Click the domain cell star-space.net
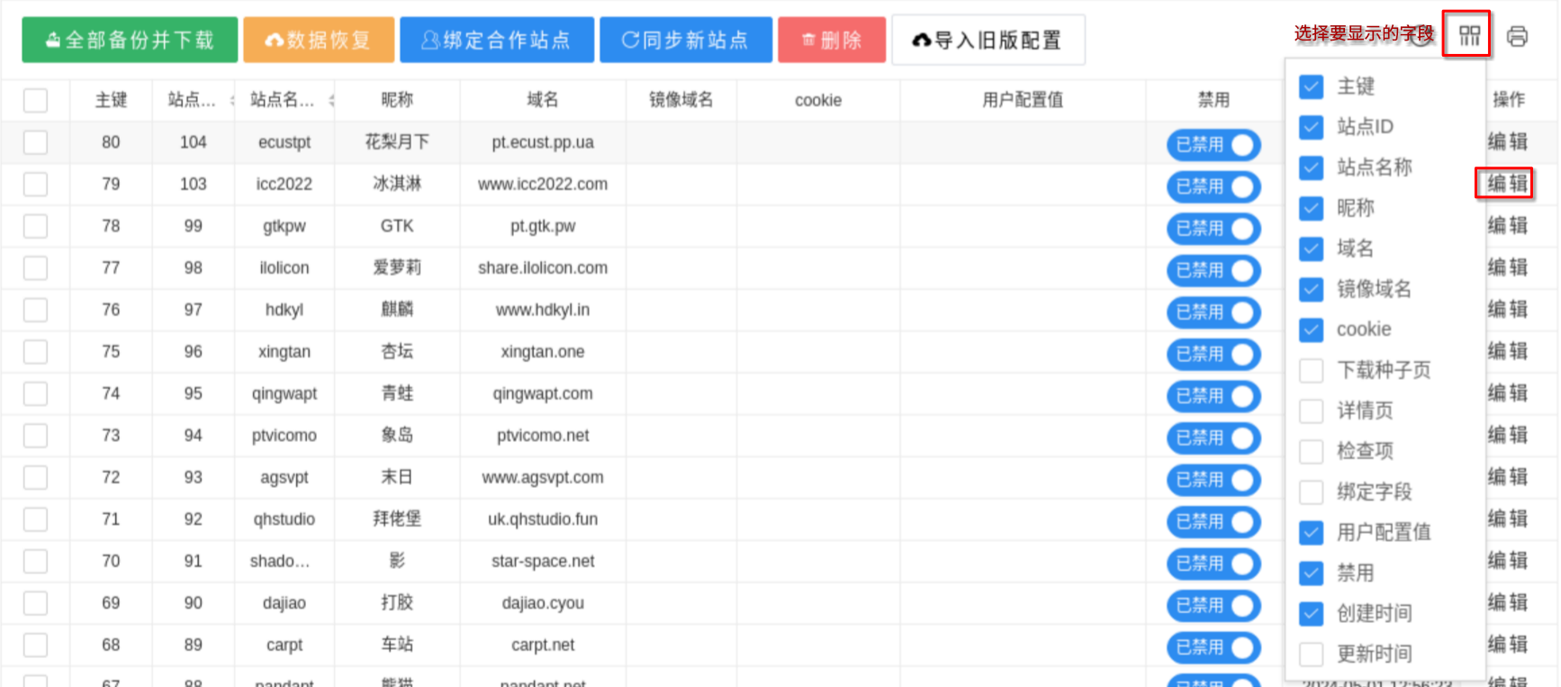Viewport: 1561px width, 687px height. 543,561
